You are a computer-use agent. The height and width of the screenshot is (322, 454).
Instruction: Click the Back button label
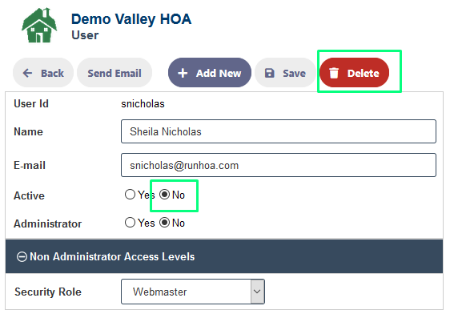tap(52, 73)
